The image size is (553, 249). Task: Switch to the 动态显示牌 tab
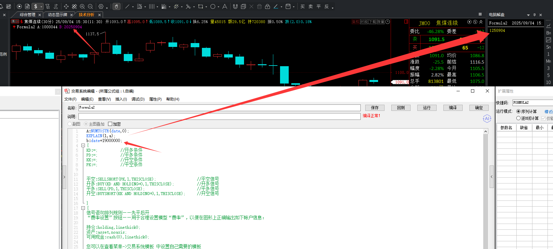coord(57,15)
